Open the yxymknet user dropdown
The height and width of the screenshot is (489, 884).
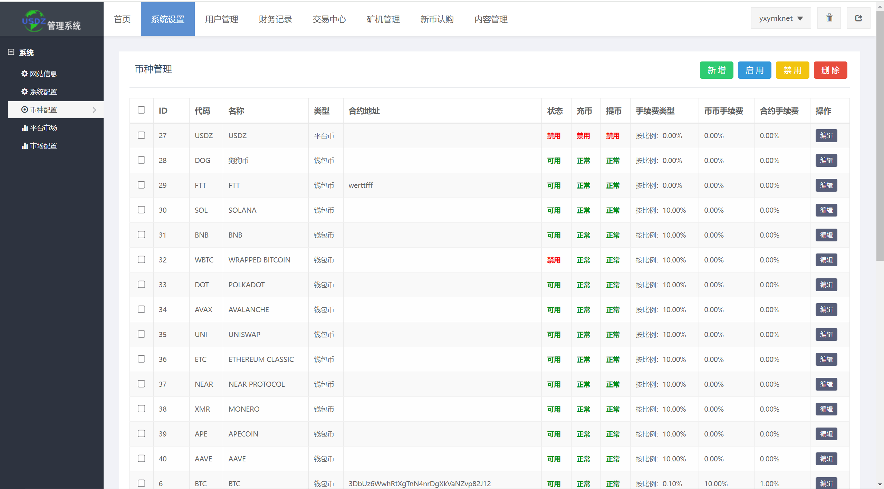(x=781, y=18)
